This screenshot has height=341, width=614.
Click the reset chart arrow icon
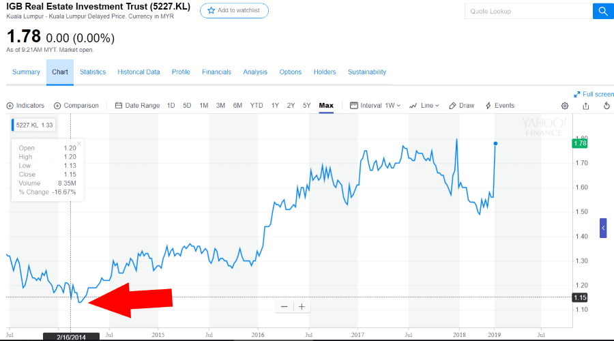[606, 106]
